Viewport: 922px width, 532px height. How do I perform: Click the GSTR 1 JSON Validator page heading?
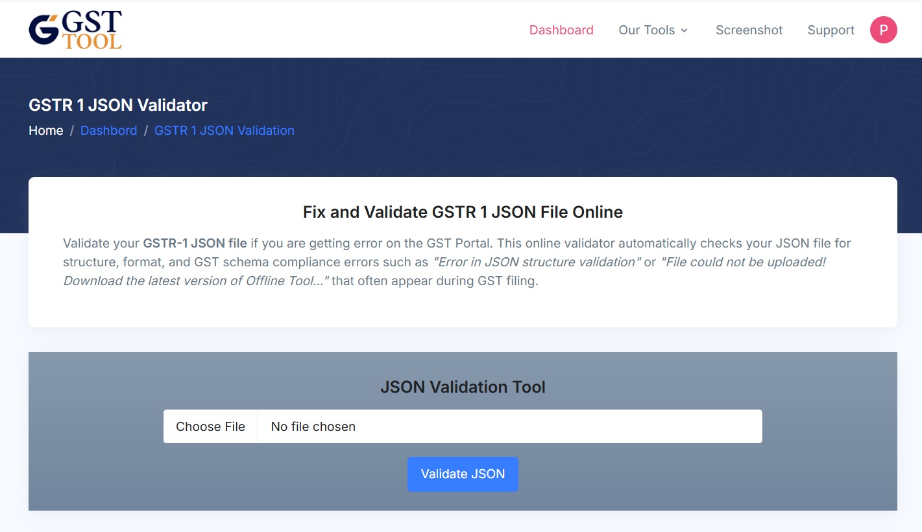117,104
